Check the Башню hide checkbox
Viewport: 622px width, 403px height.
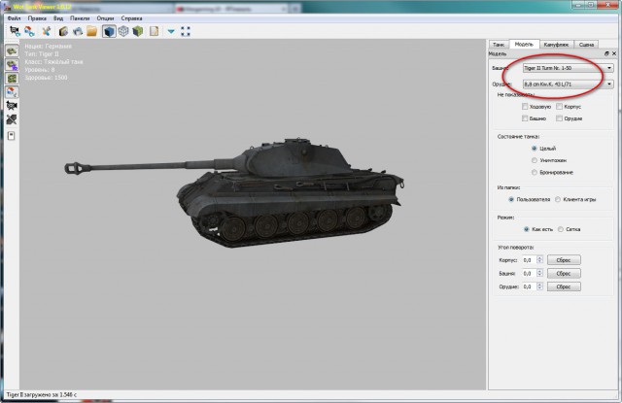525,118
